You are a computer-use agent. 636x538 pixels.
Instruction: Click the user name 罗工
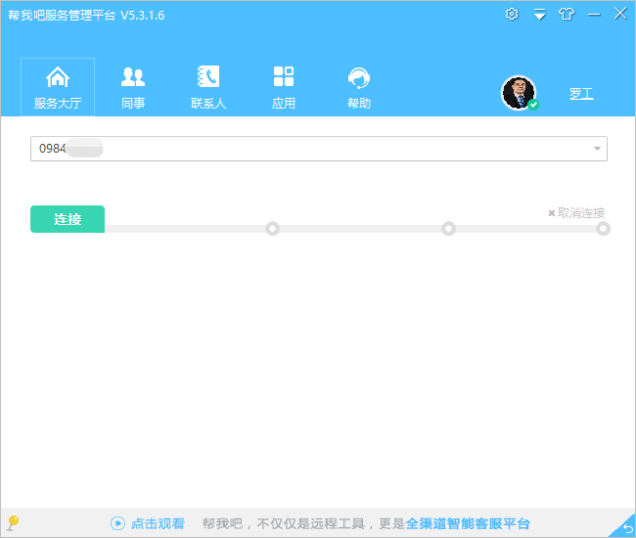pyautogui.click(x=581, y=94)
